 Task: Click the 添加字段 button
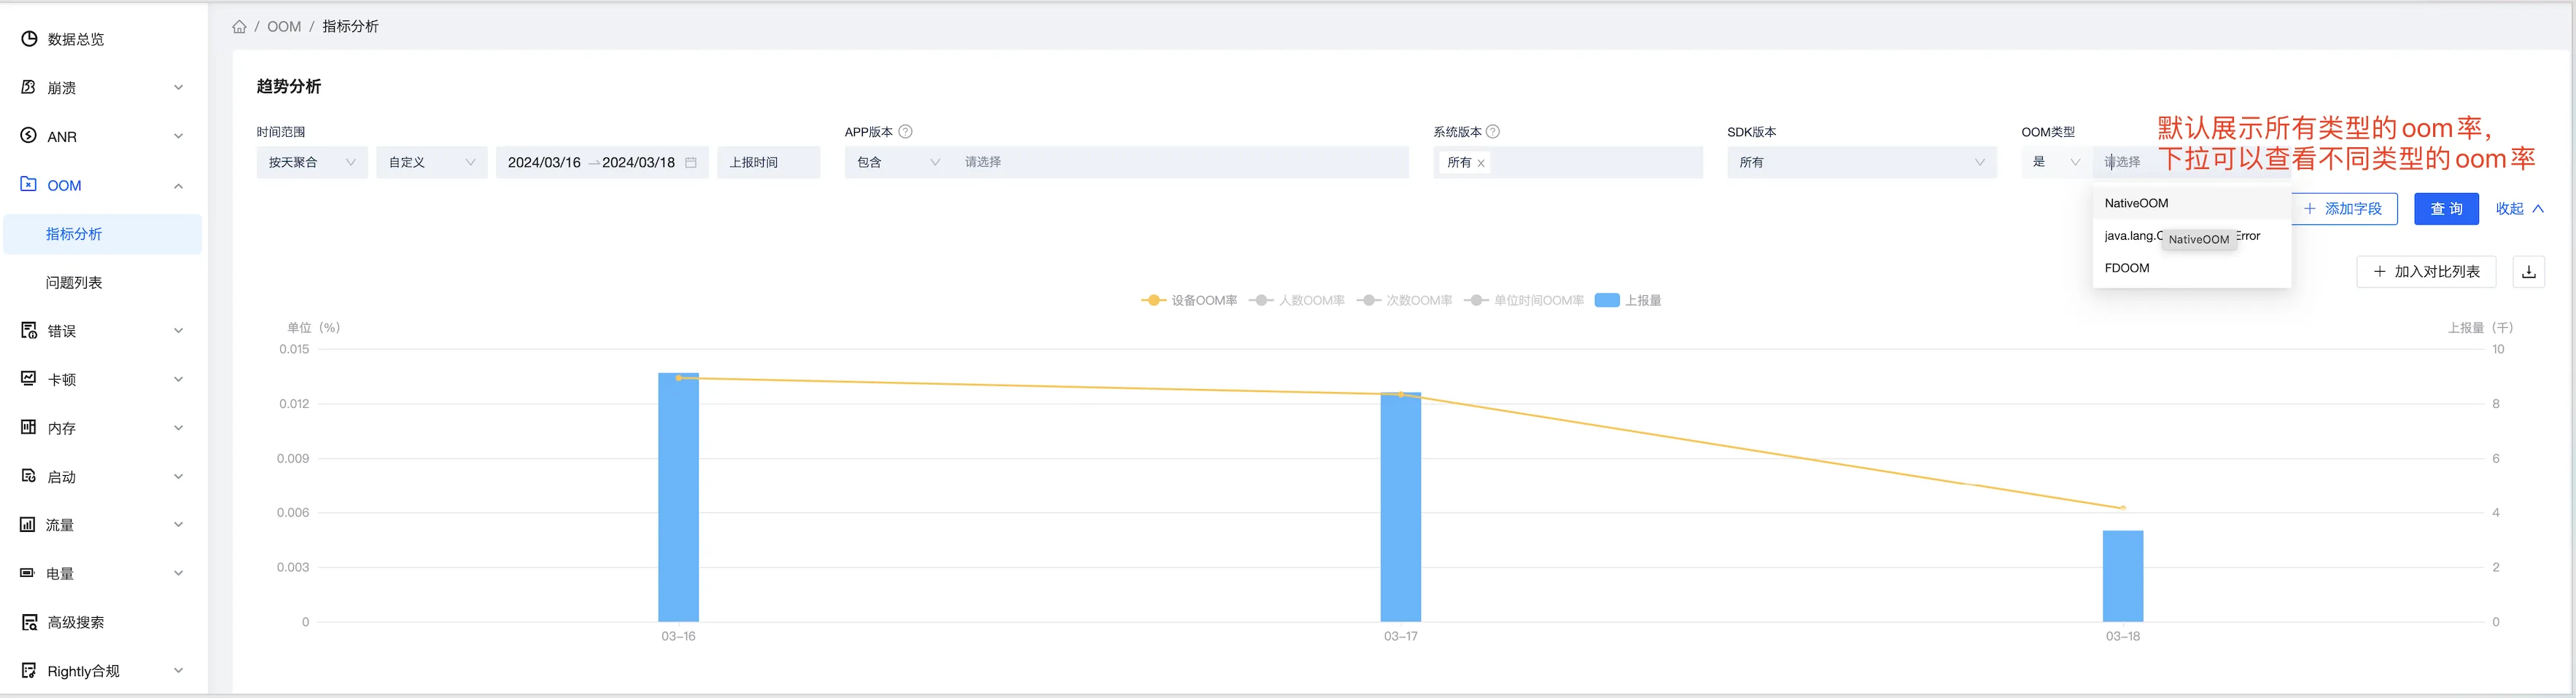click(2344, 208)
